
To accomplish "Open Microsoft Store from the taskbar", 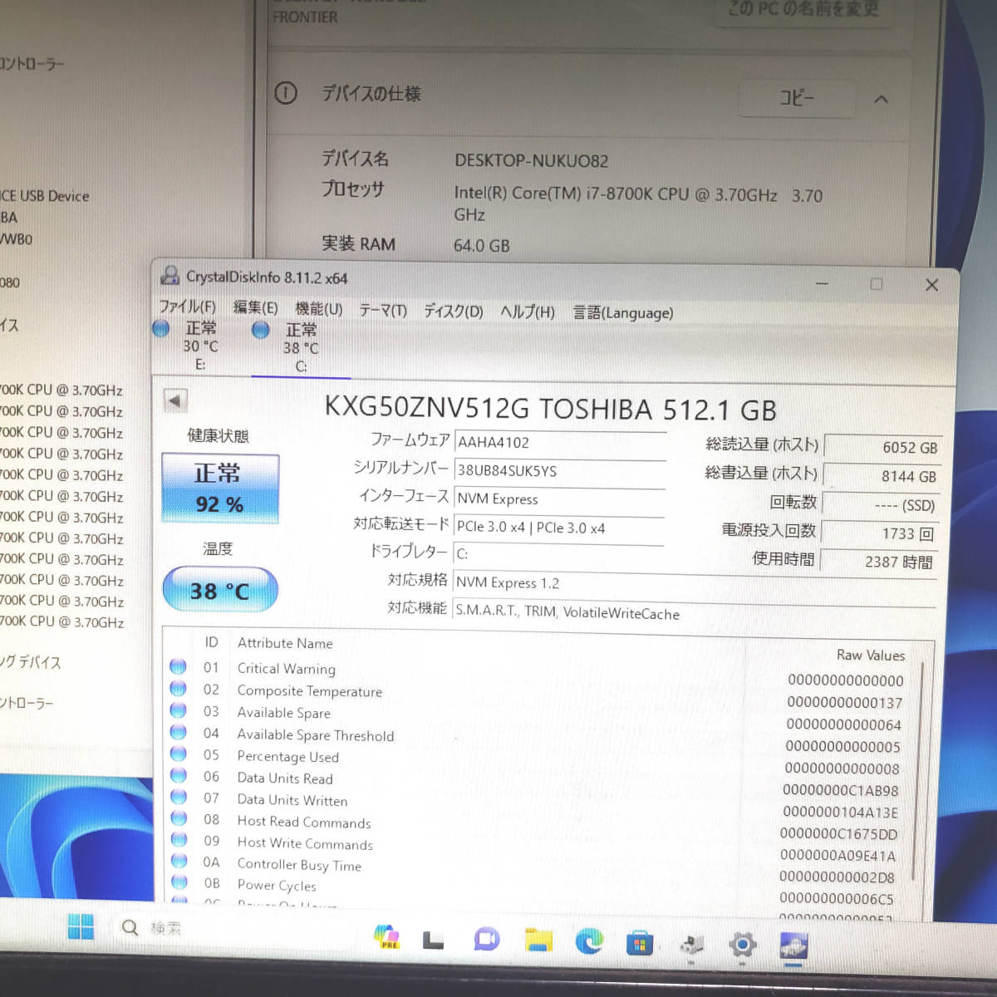I will [x=640, y=944].
